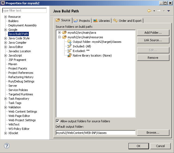The height and width of the screenshot is (153, 174).
Task: Select Run/Debug Settings in the tree
Action: [x=22, y=81]
